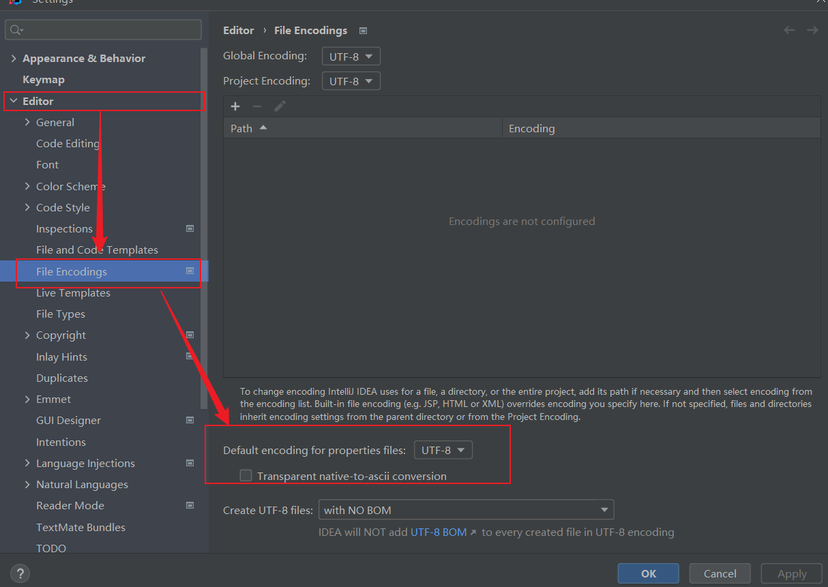Click the edit pencil icon

[x=280, y=106]
